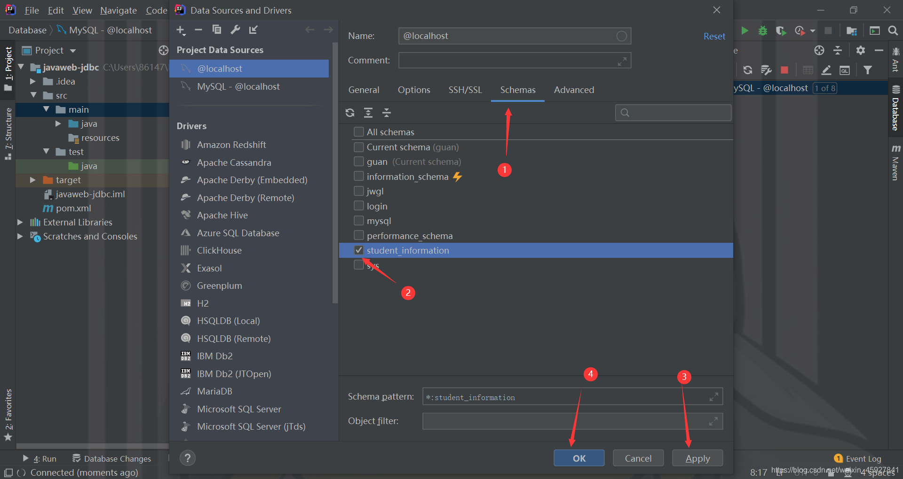The height and width of the screenshot is (479, 903).
Task: Check the mysql schema checkbox
Action: (x=359, y=221)
